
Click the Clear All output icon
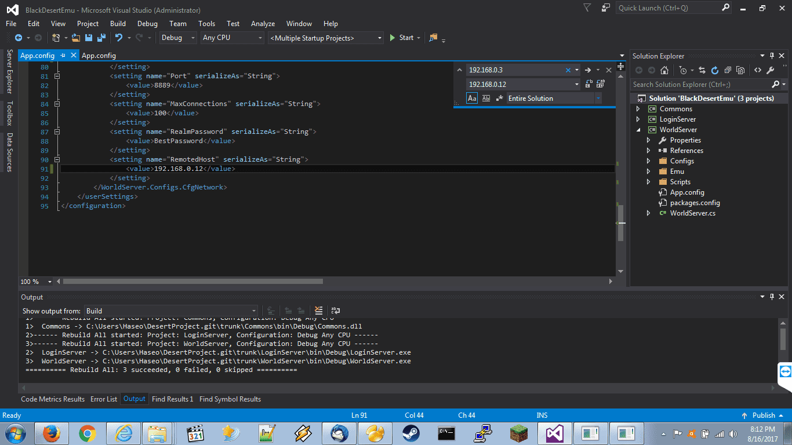(318, 311)
